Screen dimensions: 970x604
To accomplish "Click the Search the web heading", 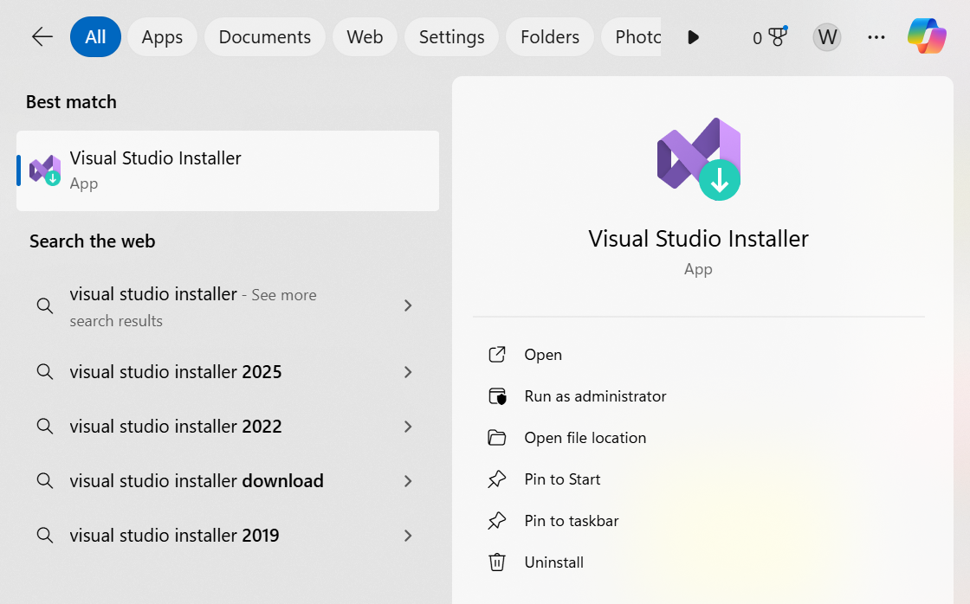I will [92, 241].
